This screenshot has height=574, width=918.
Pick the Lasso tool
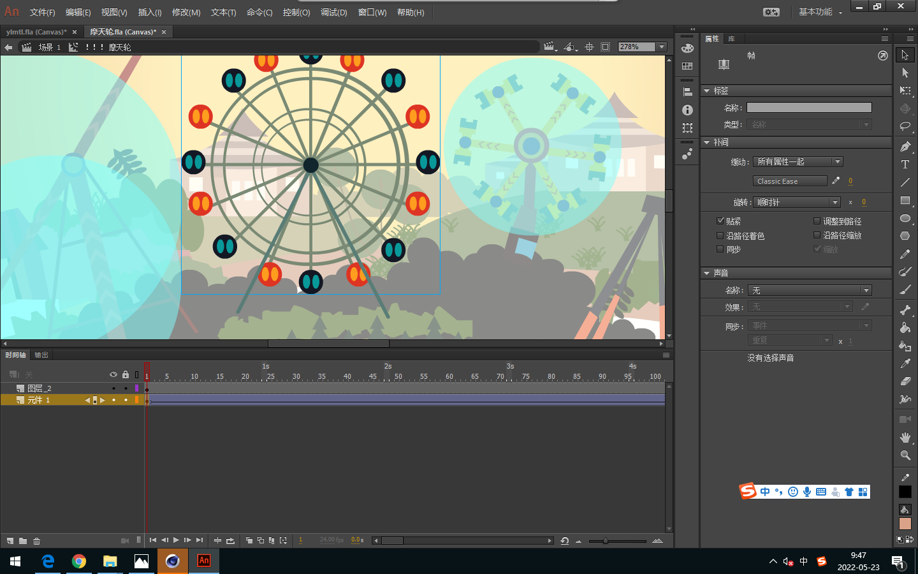tap(905, 126)
